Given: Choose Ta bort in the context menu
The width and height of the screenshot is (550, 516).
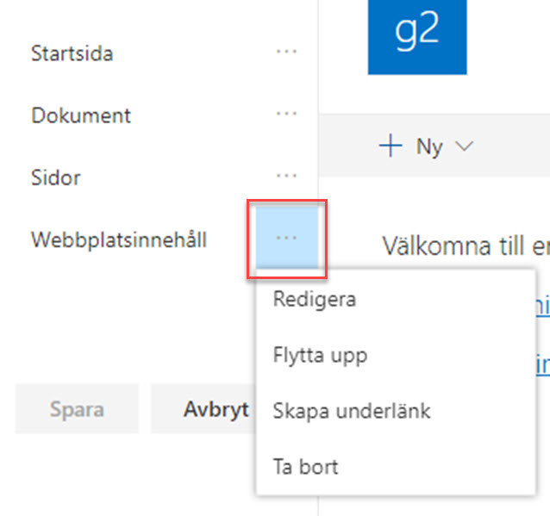Looking at the screenshot, I should point(306,467).
